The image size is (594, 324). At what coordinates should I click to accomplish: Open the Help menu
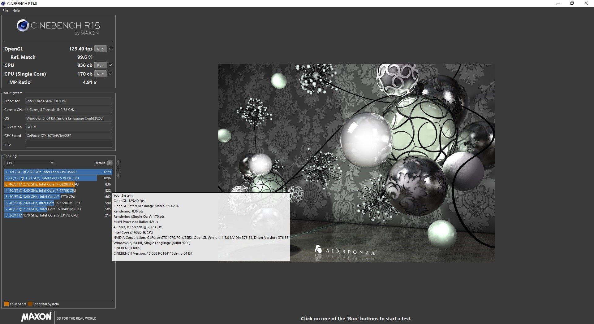click(16, 11)
